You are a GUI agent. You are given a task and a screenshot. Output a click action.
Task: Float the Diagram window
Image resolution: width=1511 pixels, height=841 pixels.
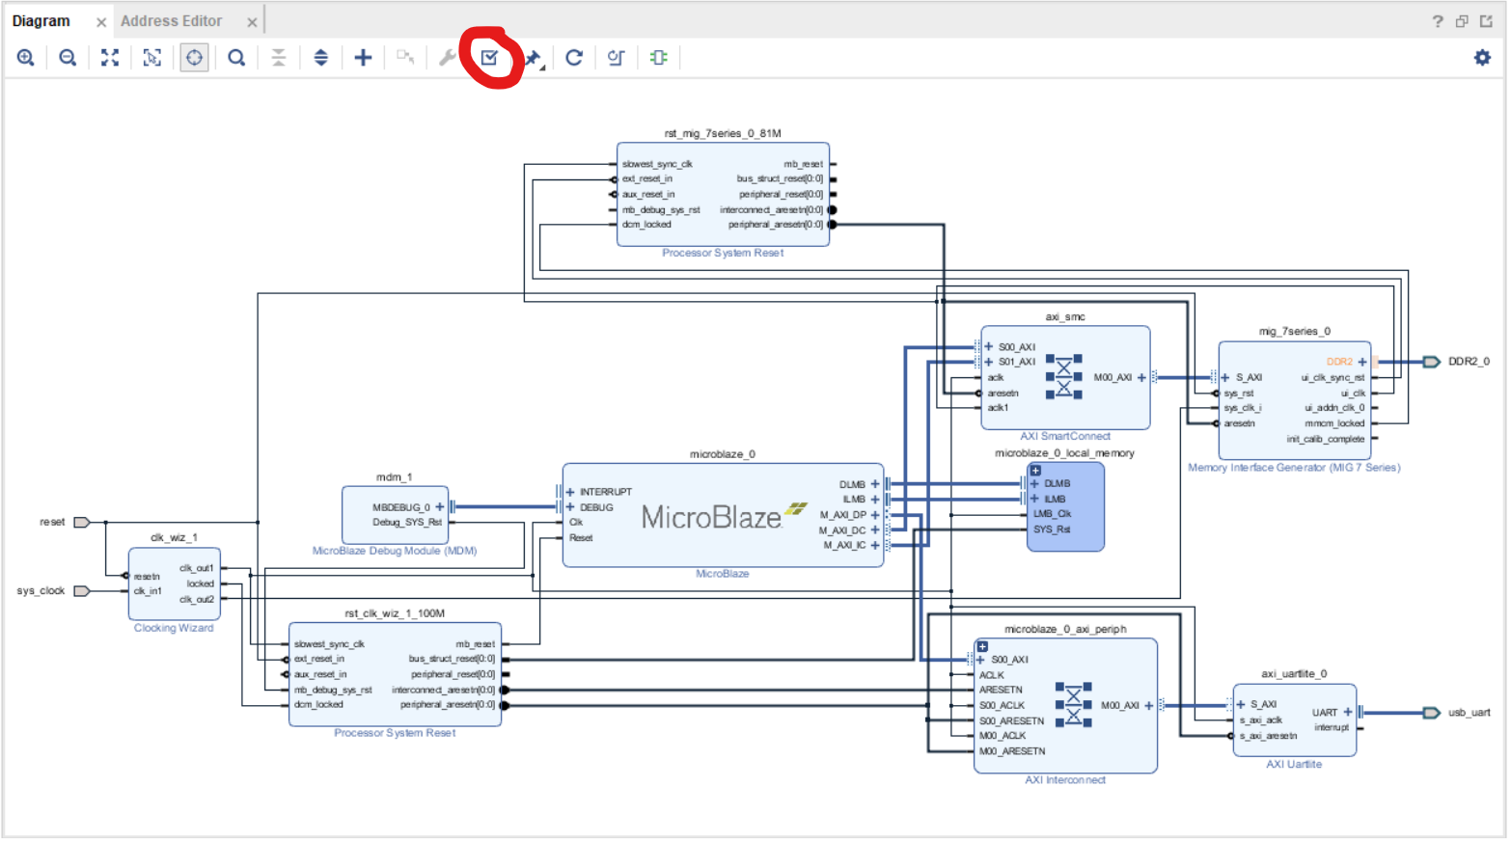click(x=1460, y=19)
